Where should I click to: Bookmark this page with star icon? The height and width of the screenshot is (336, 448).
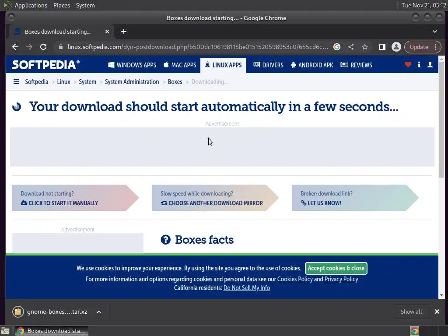(x=365, y=47)
